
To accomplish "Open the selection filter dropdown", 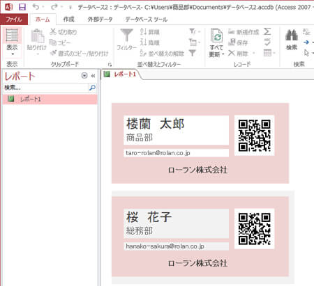I will 195,31.
